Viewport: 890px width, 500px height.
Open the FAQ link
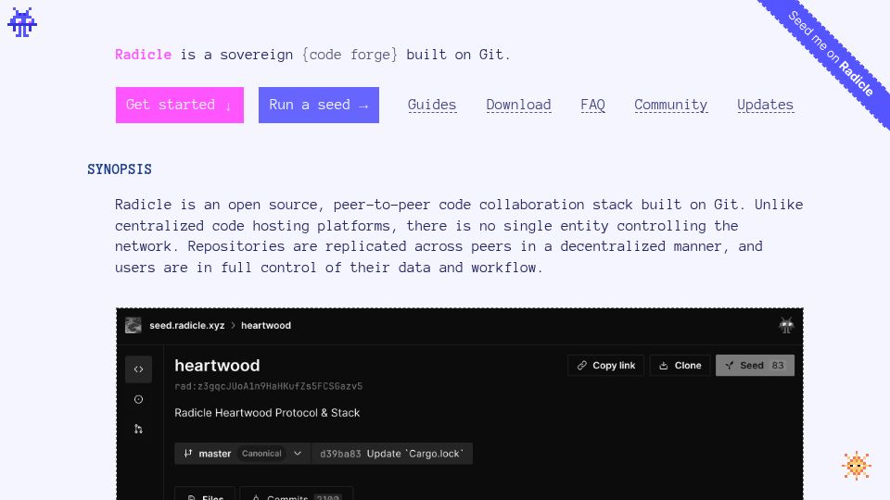(x=592, y=105)
